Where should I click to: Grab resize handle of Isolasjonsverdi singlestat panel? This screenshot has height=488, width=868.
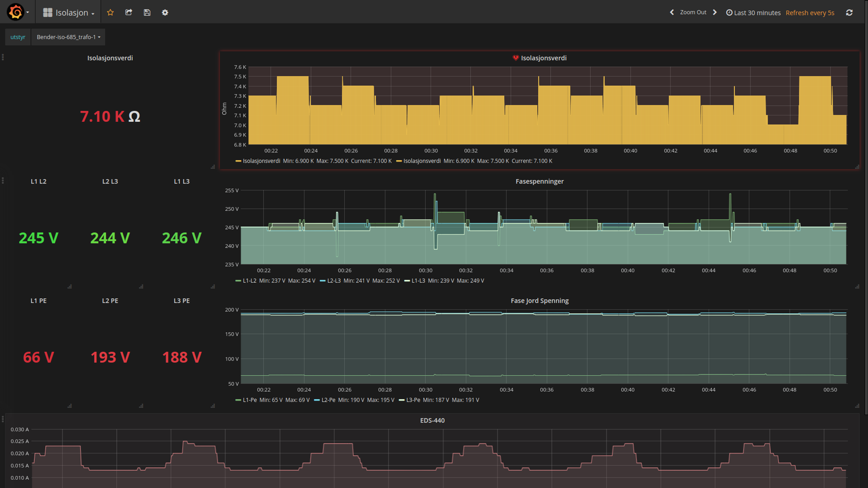pos(213,167)
